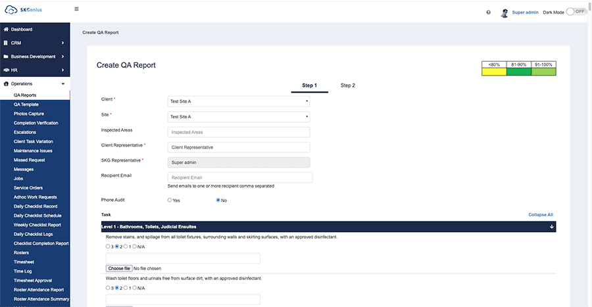Toggle the hamburger sidebar menu icon

pyautogui.click(x=77, y=9)
